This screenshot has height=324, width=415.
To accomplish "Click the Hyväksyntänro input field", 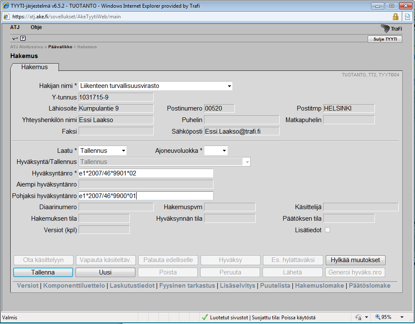I will (x=146, y=173).
